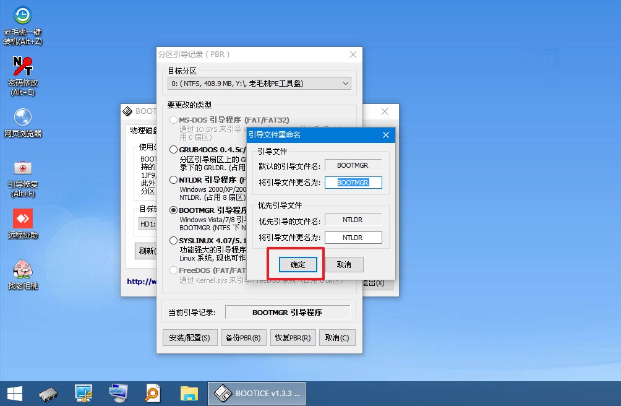Switch to BOOTICE v1.3.3 taskbar button
The width and height of the screenshot is (621, 406).
257,394
